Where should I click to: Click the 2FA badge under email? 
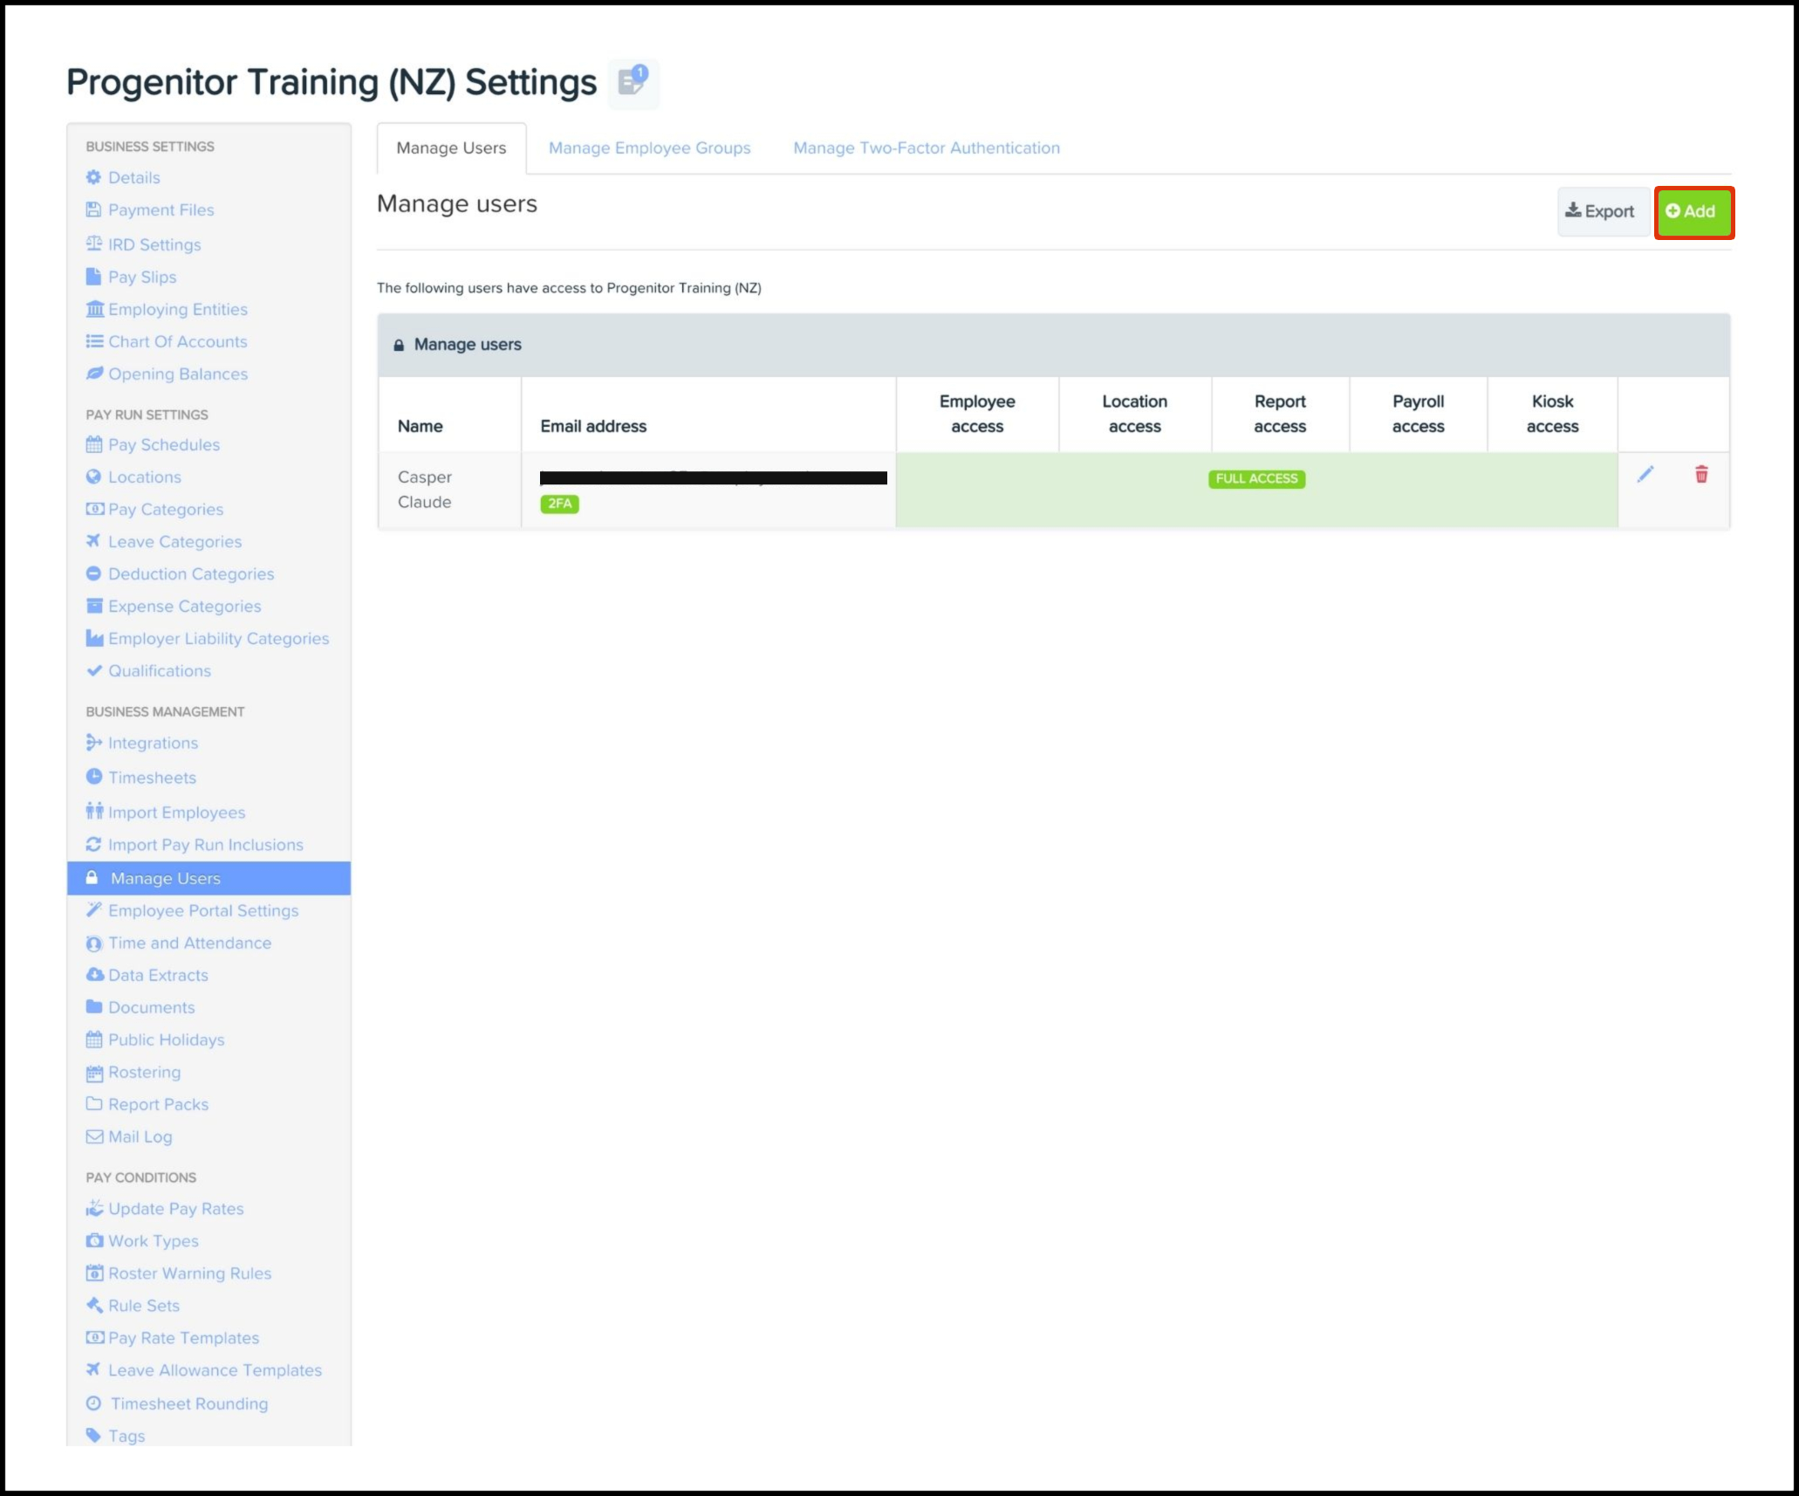point(559,504)
